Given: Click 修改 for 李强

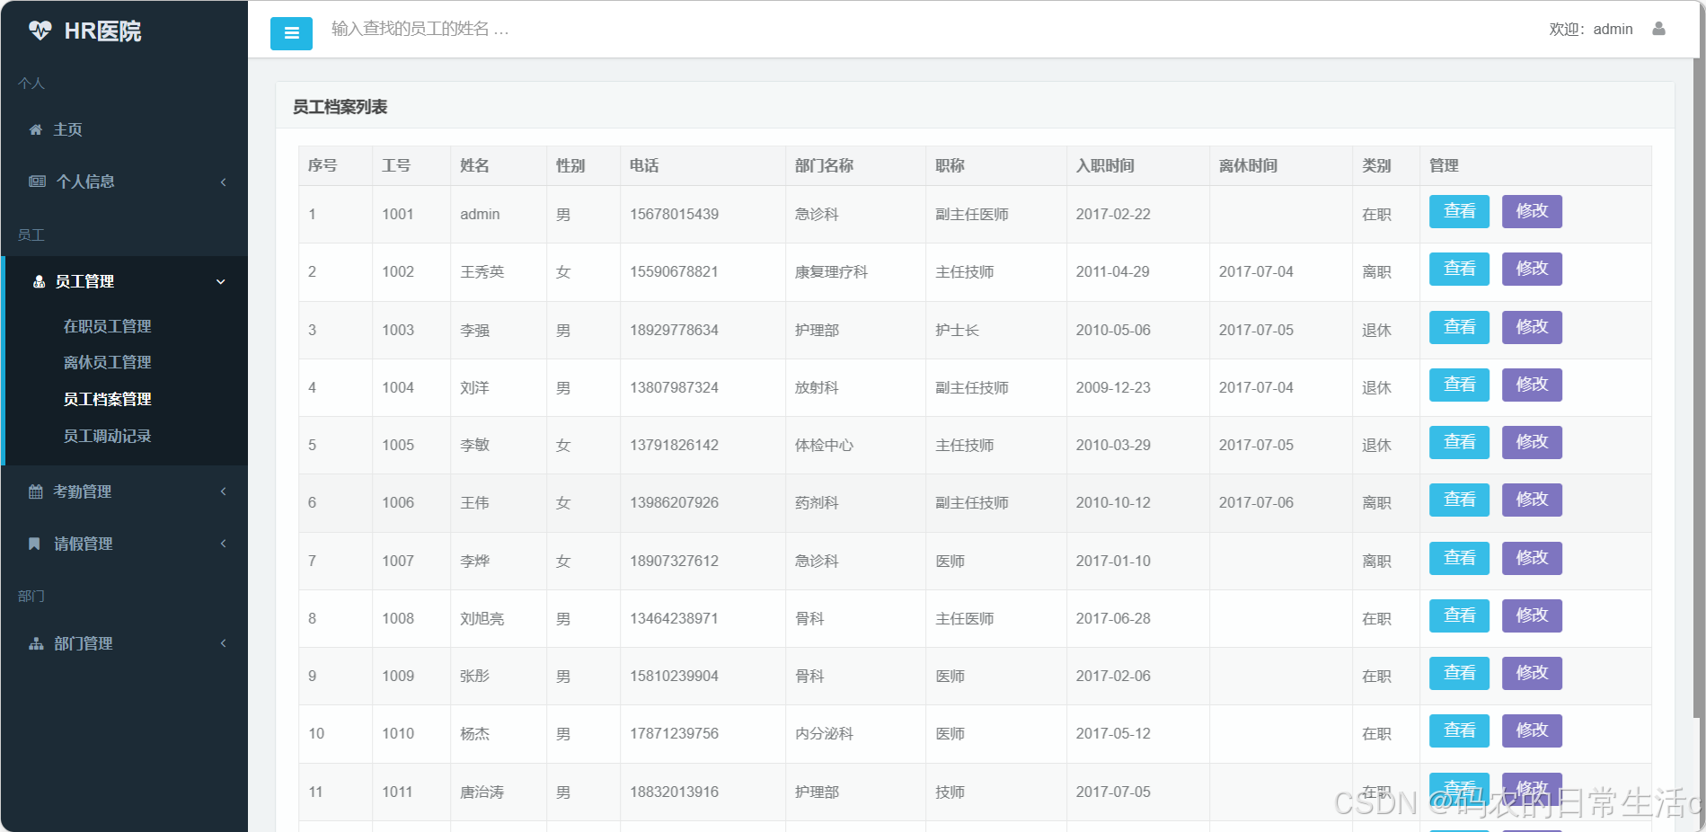Looking at the screenshot, I should tap(1531, 327).
